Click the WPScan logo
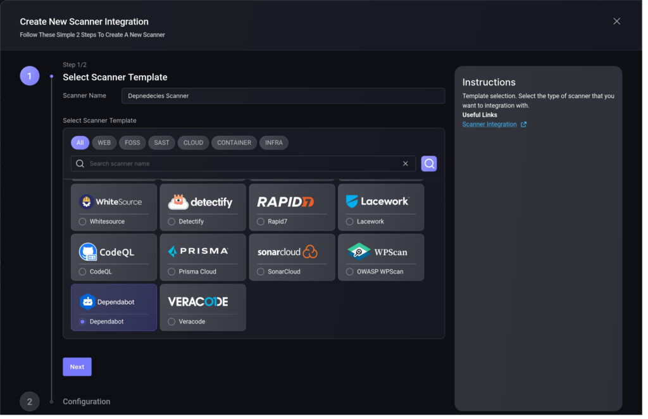 pos(377,252)
